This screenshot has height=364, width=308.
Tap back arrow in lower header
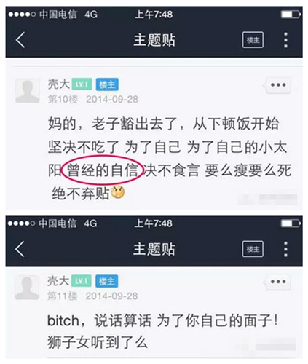coord(20,249)
